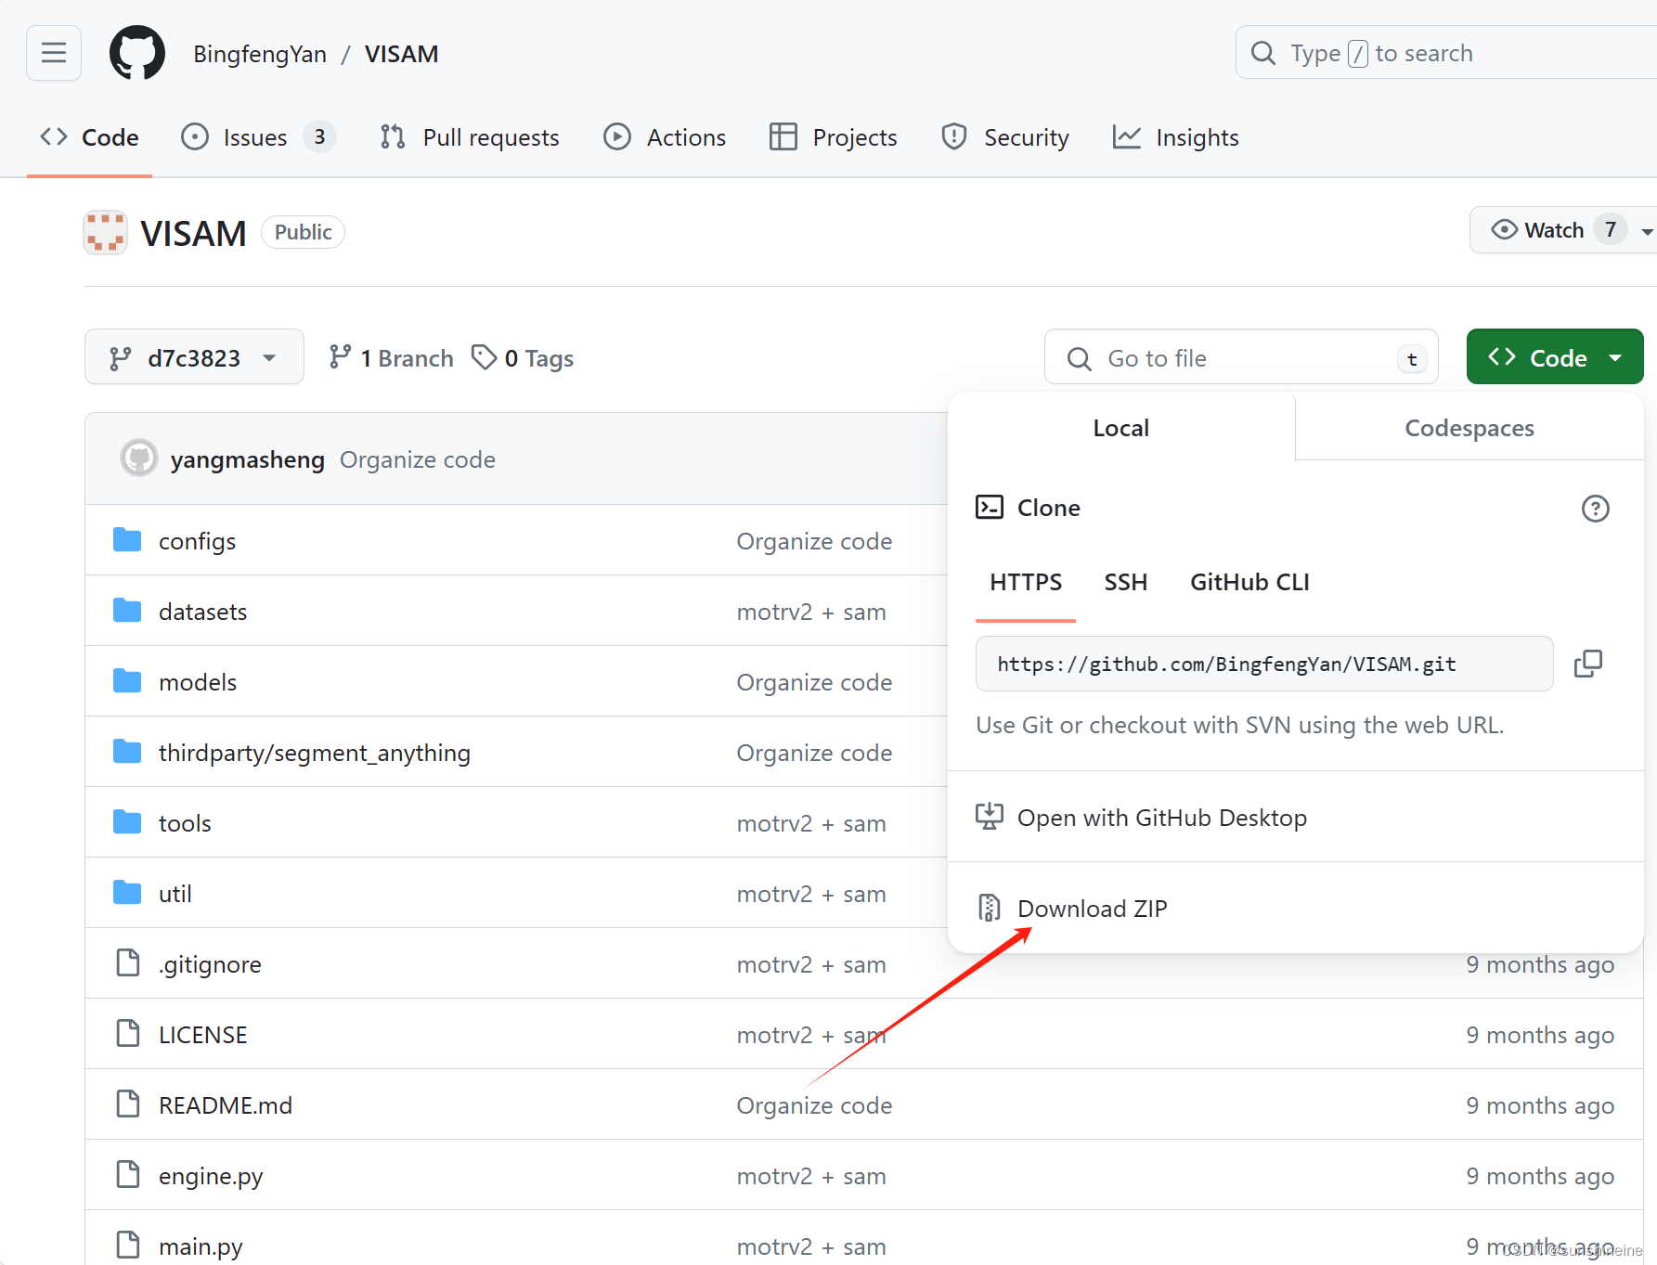Viewport: 1657px width, 1265px height.
Task: Click README.md's Organize code commit message
Action: (x=814, y=1105)
